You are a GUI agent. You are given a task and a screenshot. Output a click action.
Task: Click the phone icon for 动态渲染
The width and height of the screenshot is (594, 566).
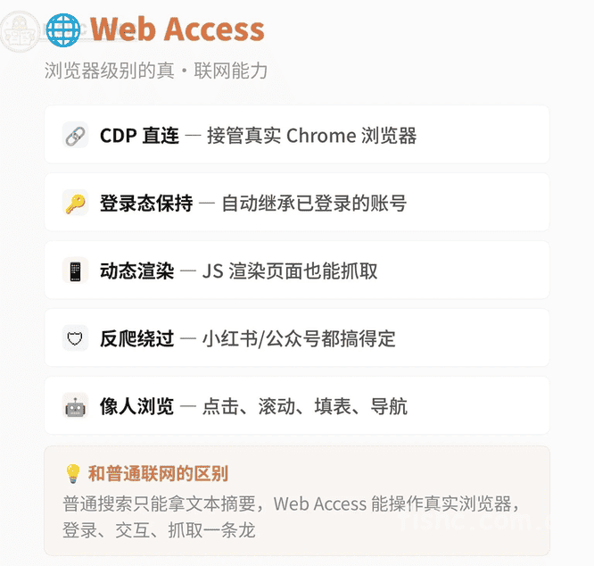click(75, 271)
